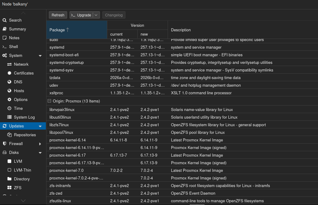Click the Package column sort arrow
This screenshot has height=205, width=318.
68,30
